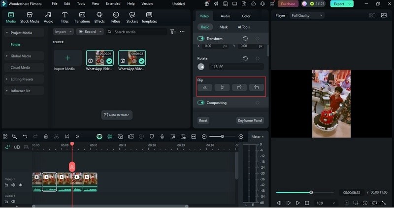
Task: Expand the Global Media section
Action: pos(21,56)
